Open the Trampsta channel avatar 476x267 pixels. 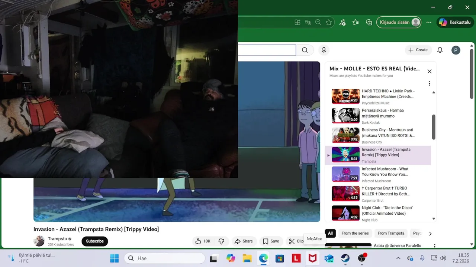tap(39, 241)
